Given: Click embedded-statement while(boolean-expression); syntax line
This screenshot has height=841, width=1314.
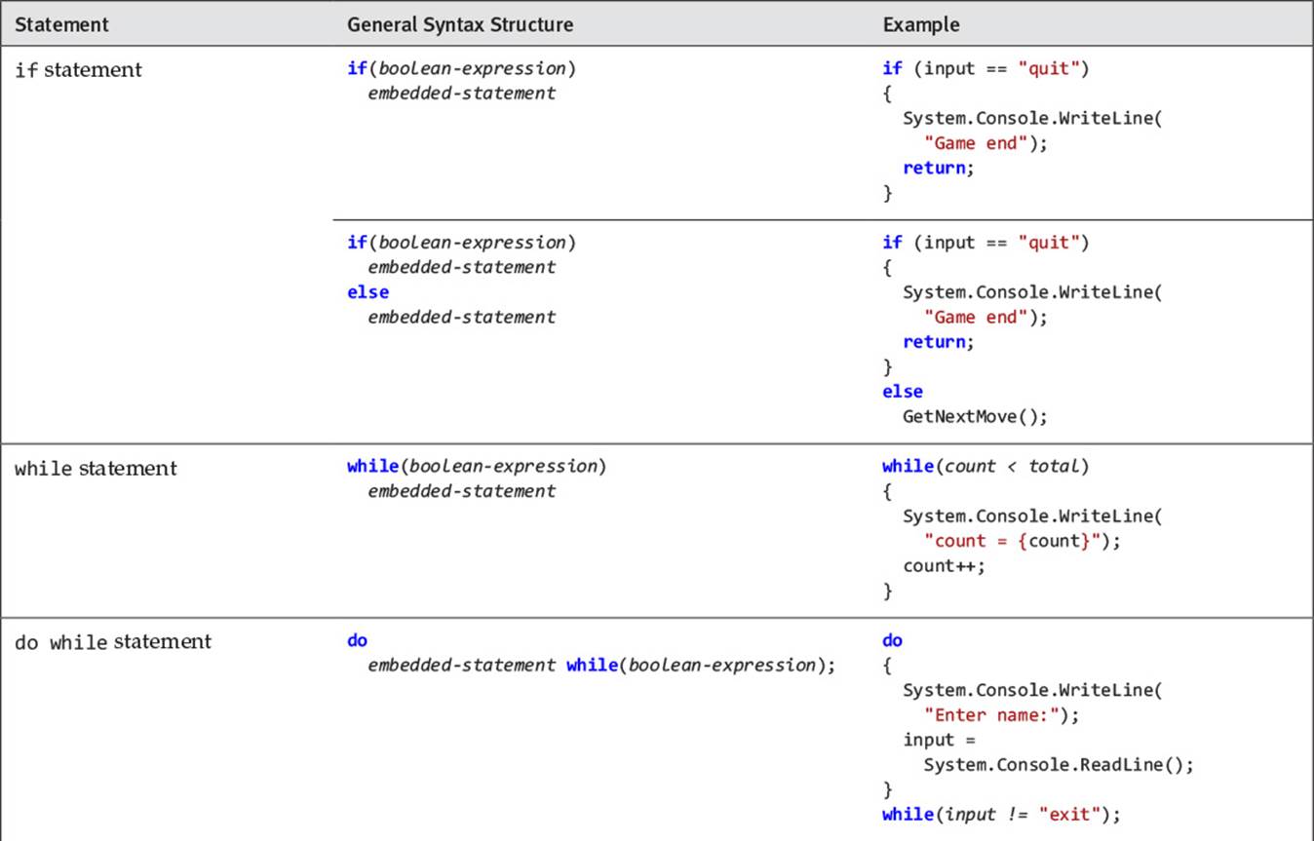Looking at the screenshot, I should point(601,666).
